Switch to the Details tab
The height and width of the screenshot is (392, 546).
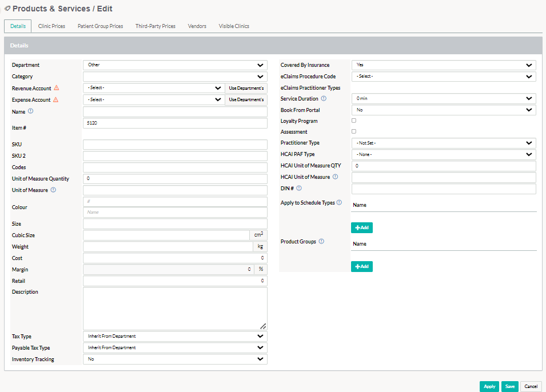(18, 26)
